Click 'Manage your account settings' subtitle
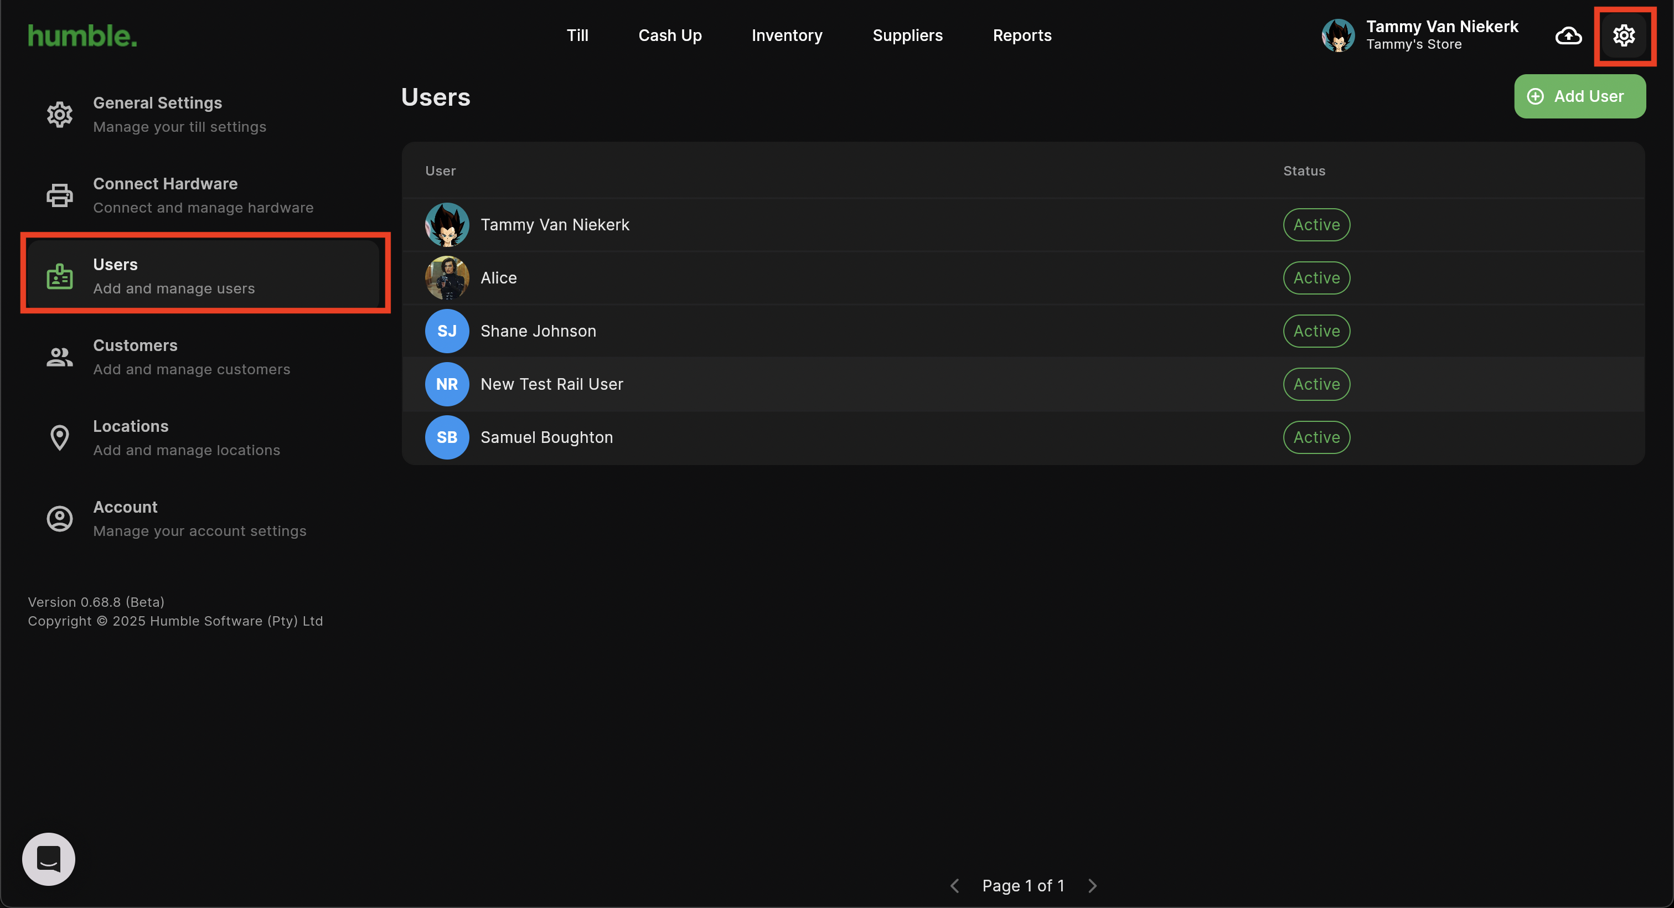Viewport: 1674px width, 908px height. (199, 531)
